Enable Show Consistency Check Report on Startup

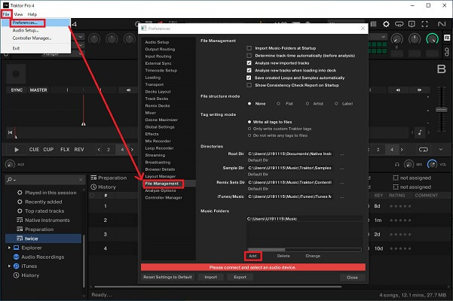pyautogui.click(x=249, y=85)
